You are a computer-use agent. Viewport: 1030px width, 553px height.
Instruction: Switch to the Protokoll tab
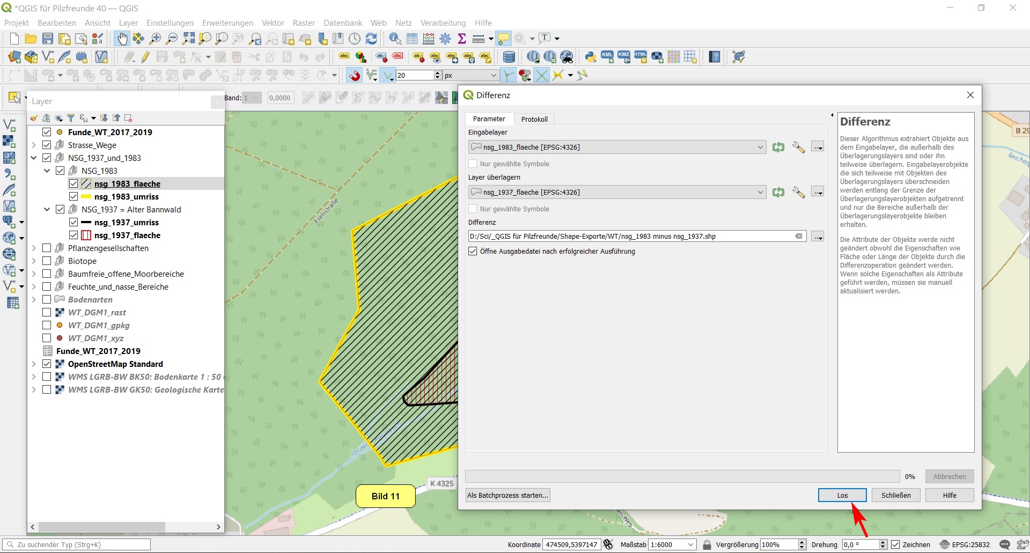[534, 119]
